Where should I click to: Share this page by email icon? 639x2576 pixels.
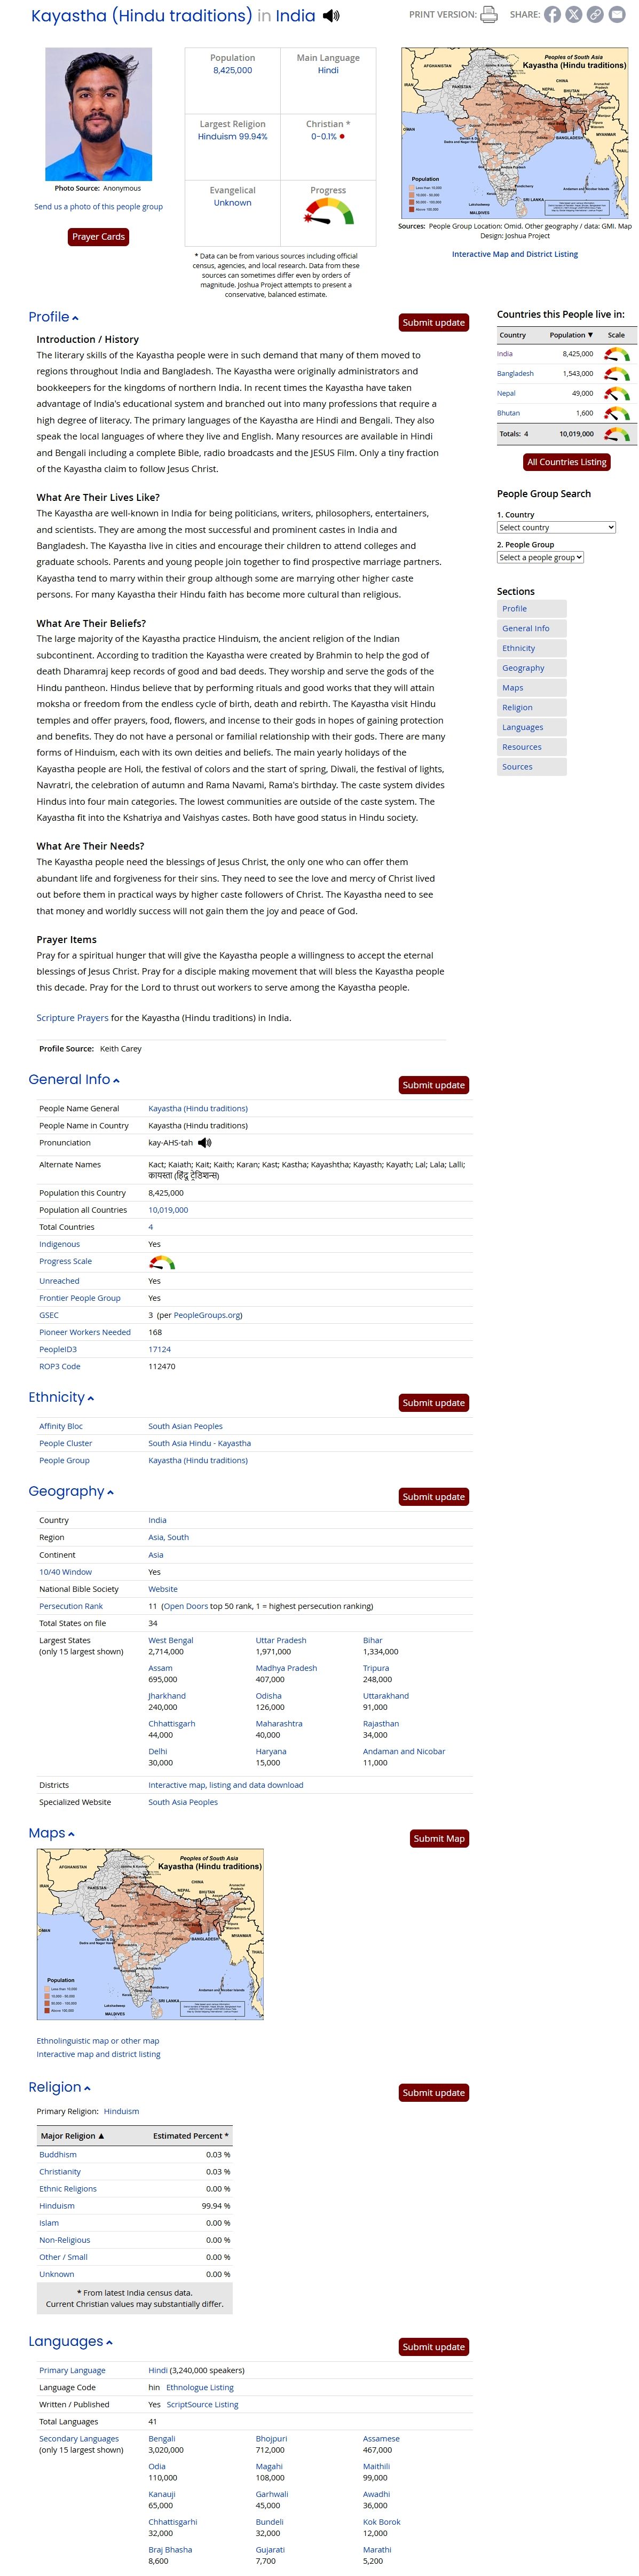point(616,15)
